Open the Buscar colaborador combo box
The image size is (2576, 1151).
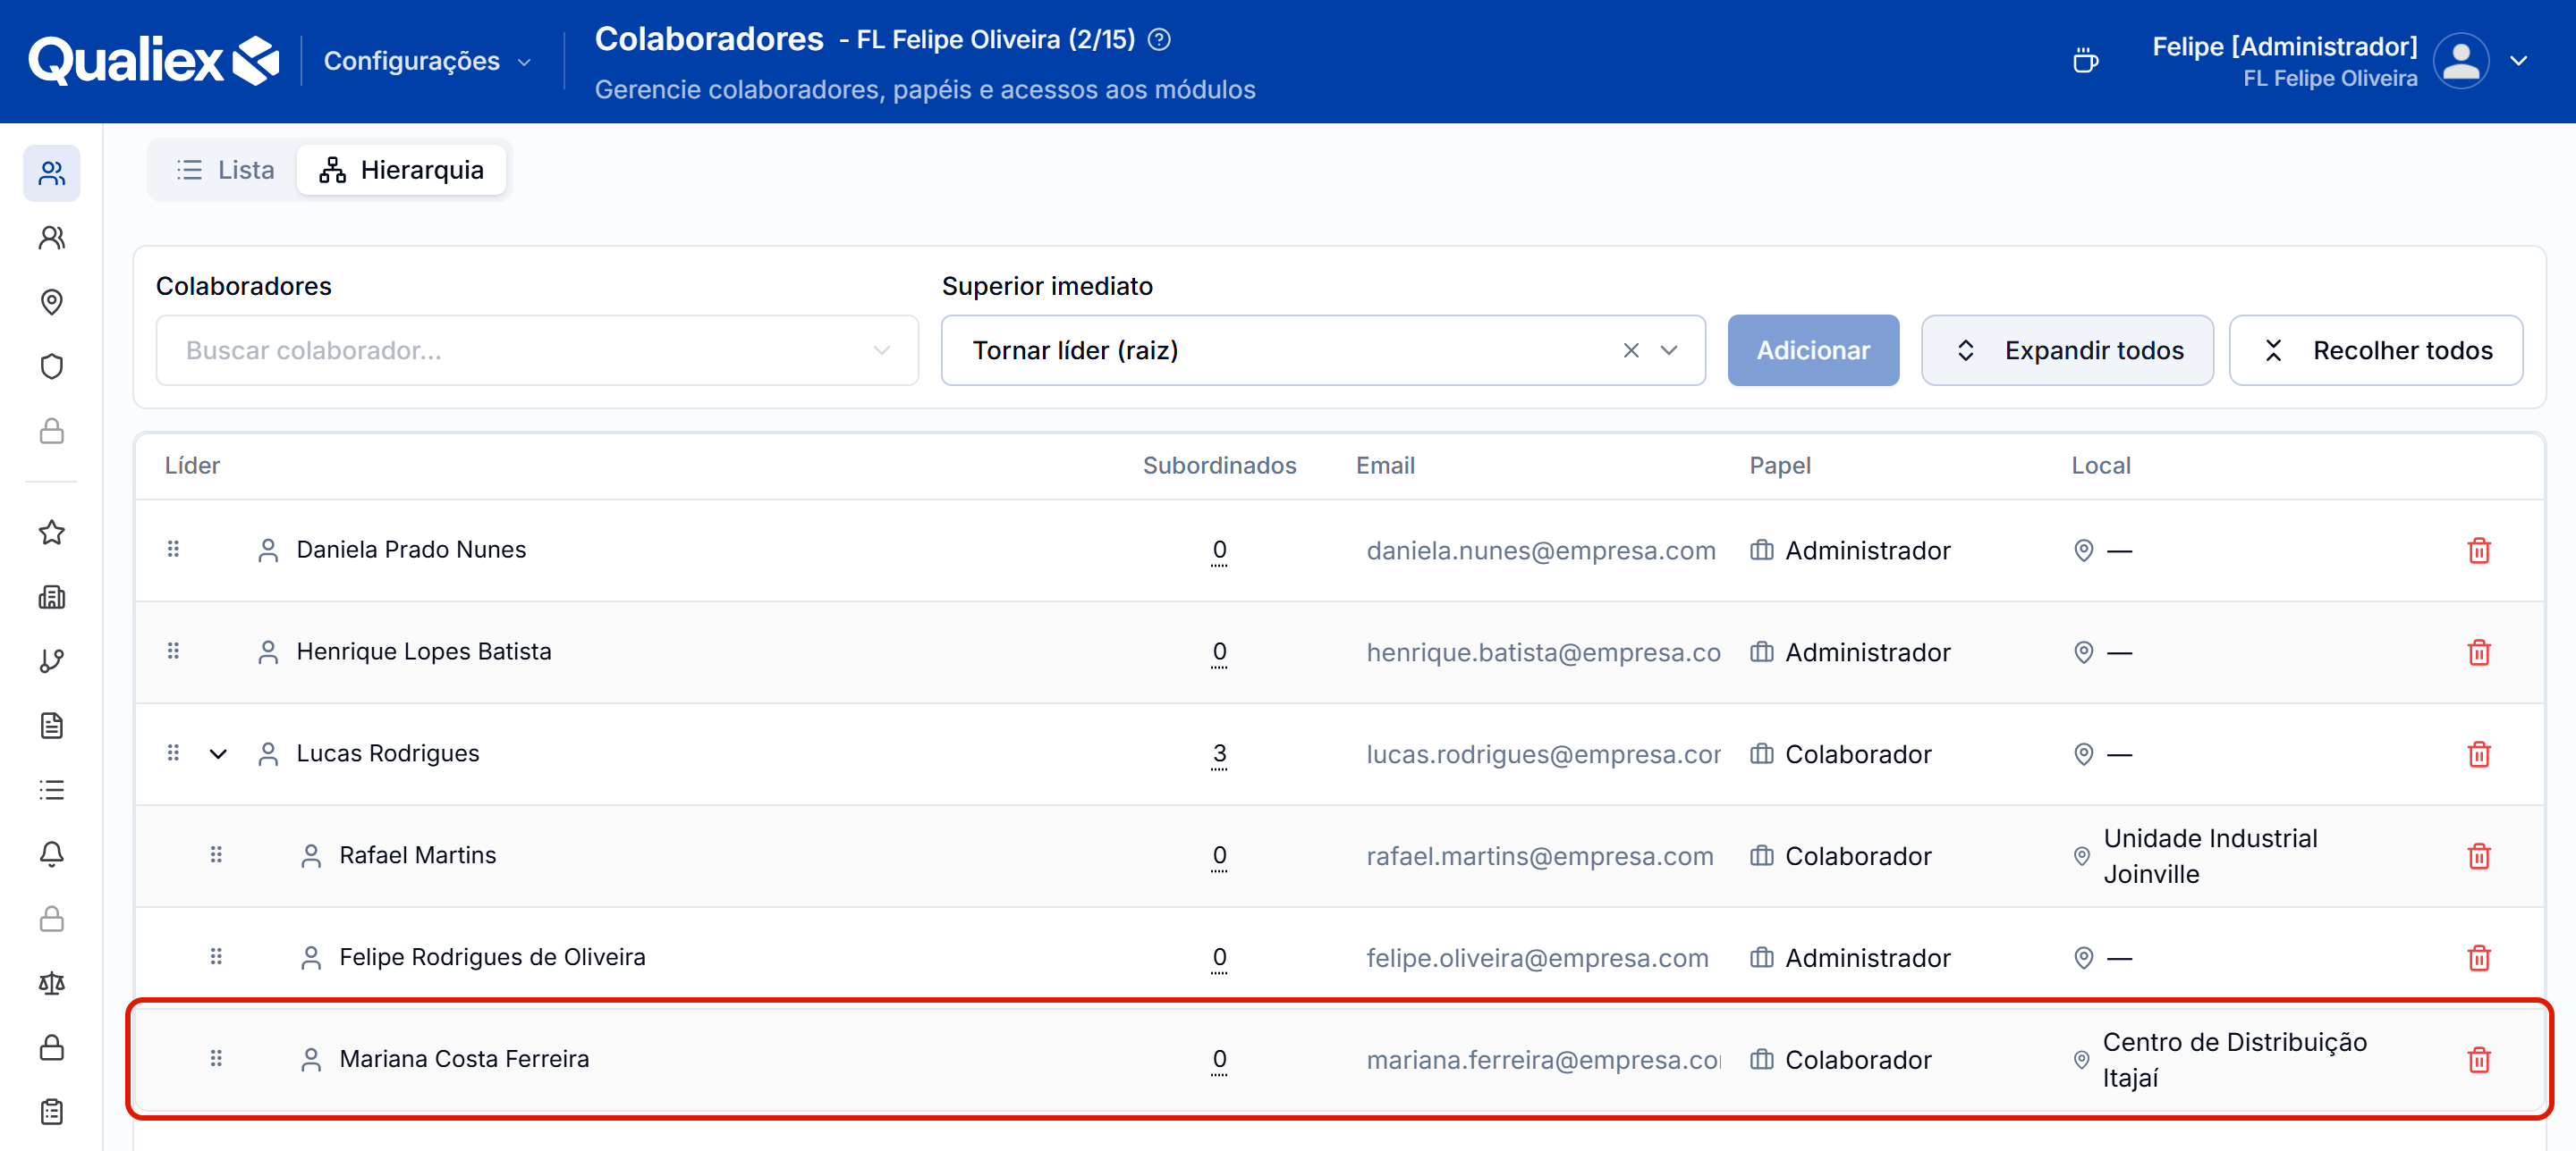pyautogui.click(x=537, y=350)
